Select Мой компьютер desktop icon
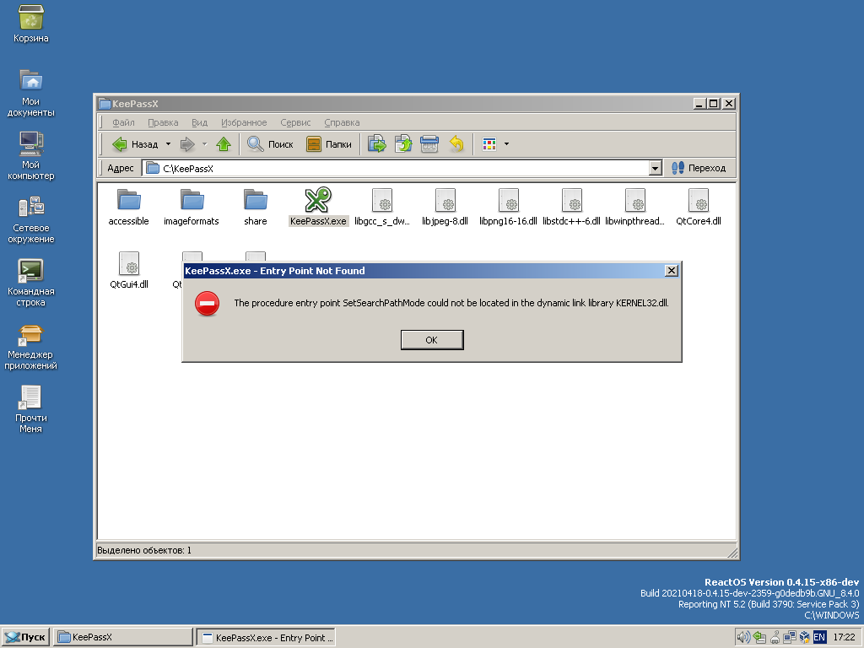864x648 pixels. pyautogui.click(x=31, y=155)
